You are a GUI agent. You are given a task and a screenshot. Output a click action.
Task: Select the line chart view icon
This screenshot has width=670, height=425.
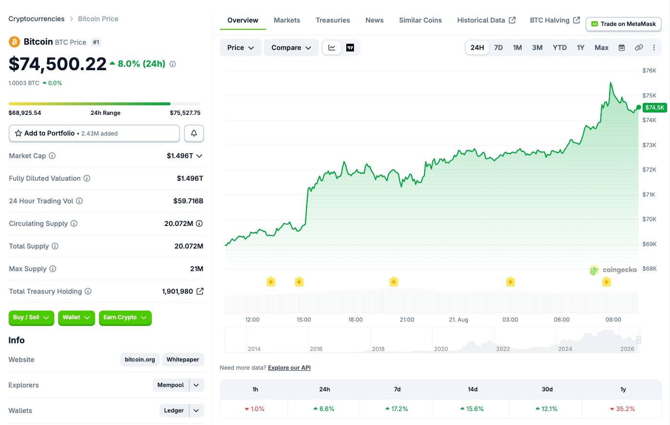(x=332, y=48)
